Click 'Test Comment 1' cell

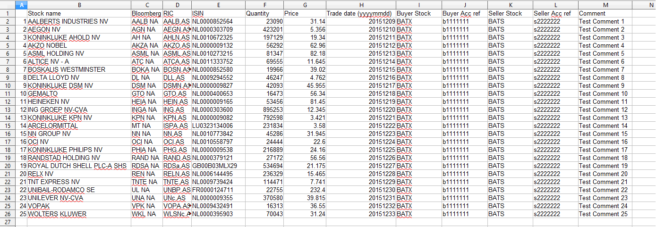tap(606, 21)
